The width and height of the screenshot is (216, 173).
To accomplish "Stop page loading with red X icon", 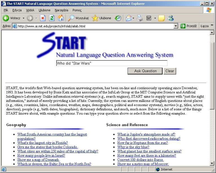I will point(43,18).
